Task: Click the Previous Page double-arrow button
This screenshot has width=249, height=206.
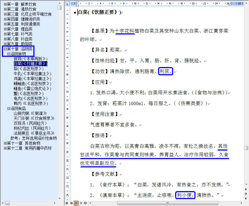Action: click(x=246, y=189)
